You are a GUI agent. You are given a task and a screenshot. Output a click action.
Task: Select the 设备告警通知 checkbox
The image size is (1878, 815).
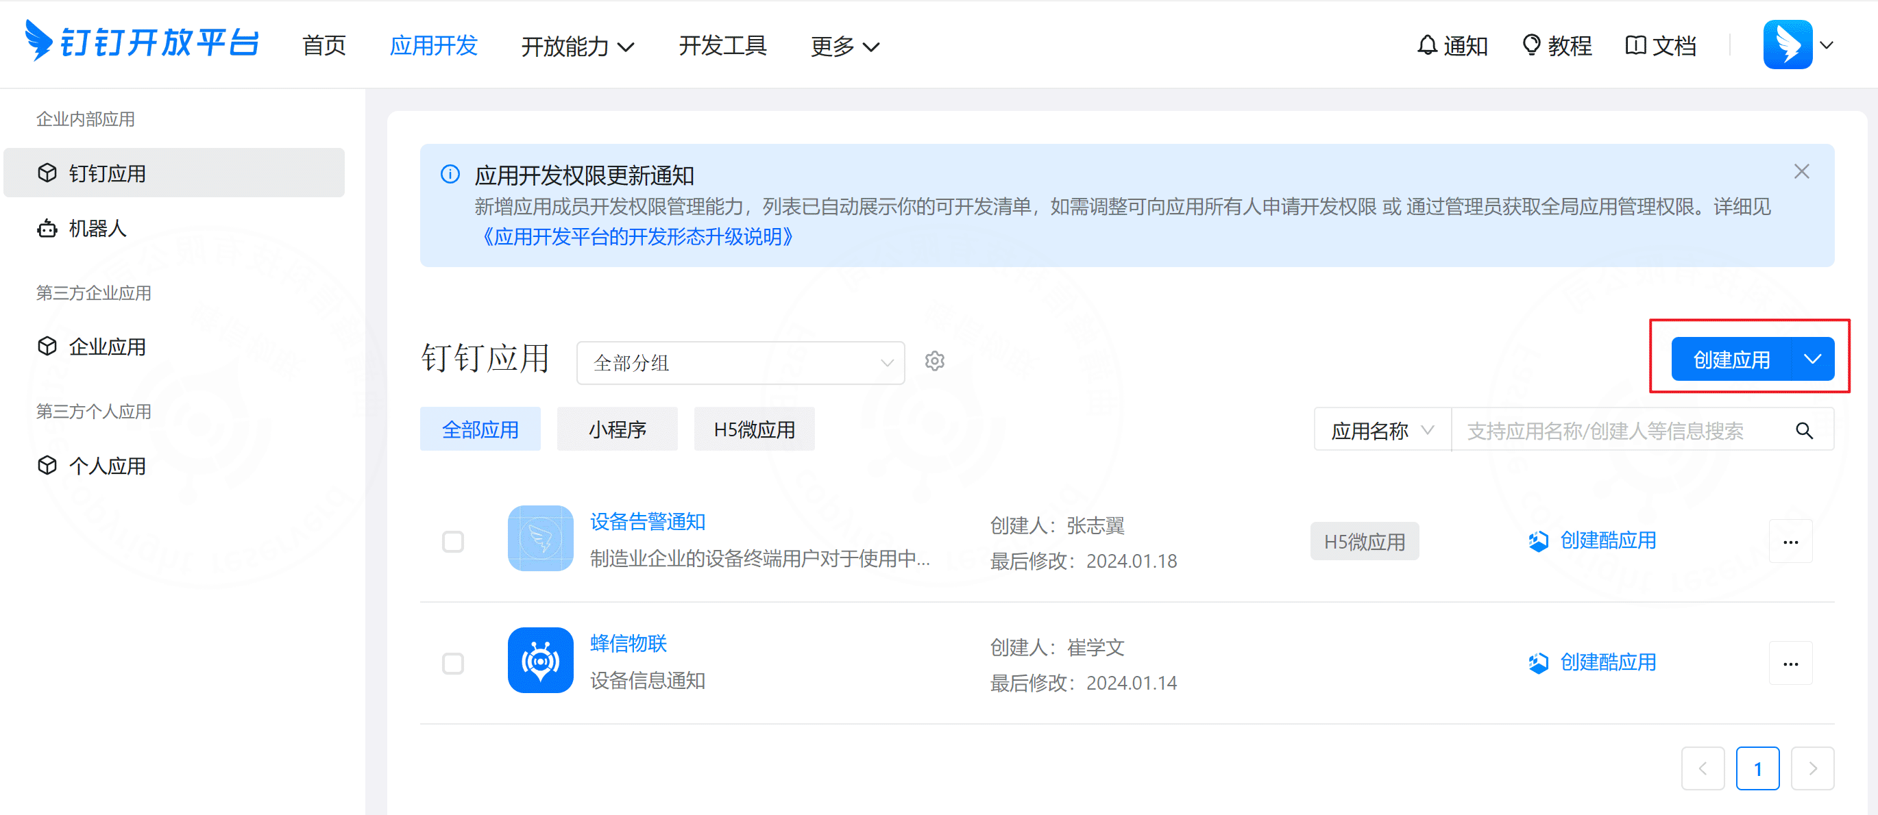453,541
